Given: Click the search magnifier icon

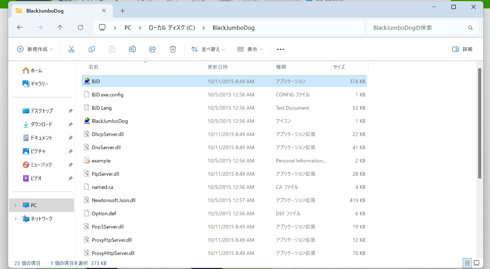Looking at the screenshot, I should pos(470,28).
